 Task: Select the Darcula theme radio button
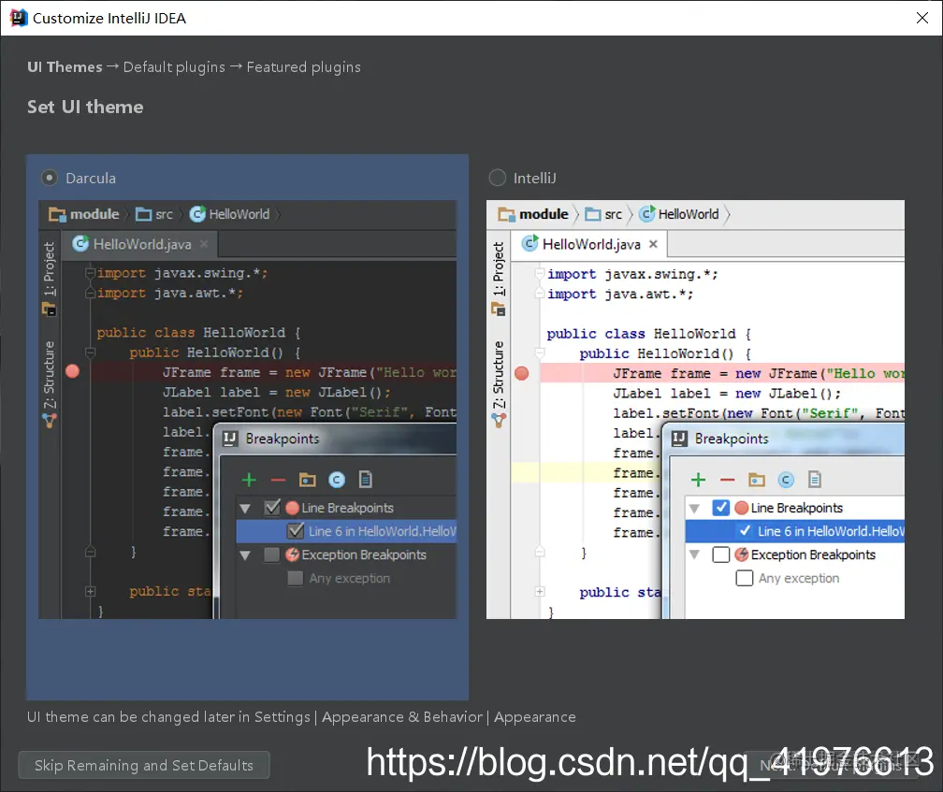tap(50, 178)
